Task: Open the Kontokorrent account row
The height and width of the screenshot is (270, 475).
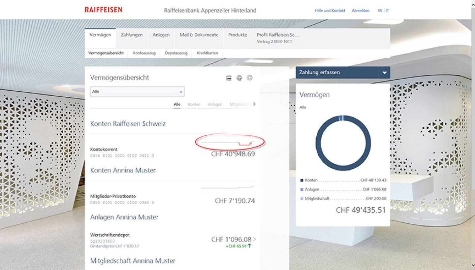Action: 104,150
